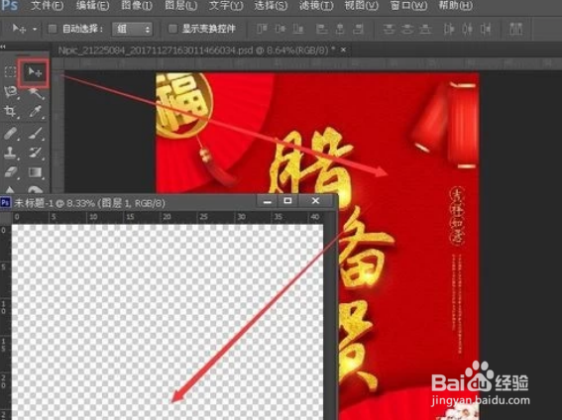Click the Ps icon of 未标题-1 window
This screenshot has height=420, width=562.
click(5, 203)
